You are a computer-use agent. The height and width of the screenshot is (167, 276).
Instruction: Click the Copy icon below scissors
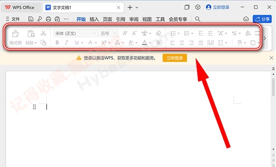43,43
